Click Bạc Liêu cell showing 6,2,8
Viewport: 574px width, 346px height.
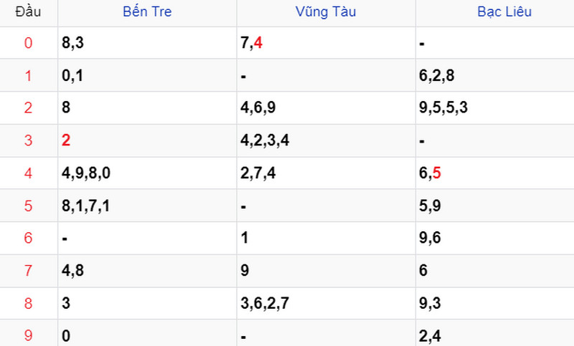pos(495,75)
